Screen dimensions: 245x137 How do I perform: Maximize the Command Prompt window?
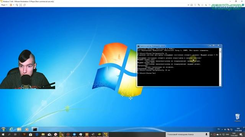(214, 46)
